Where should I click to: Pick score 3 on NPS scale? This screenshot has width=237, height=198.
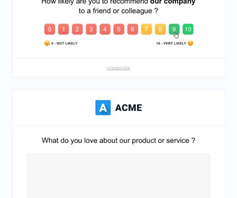91,29
